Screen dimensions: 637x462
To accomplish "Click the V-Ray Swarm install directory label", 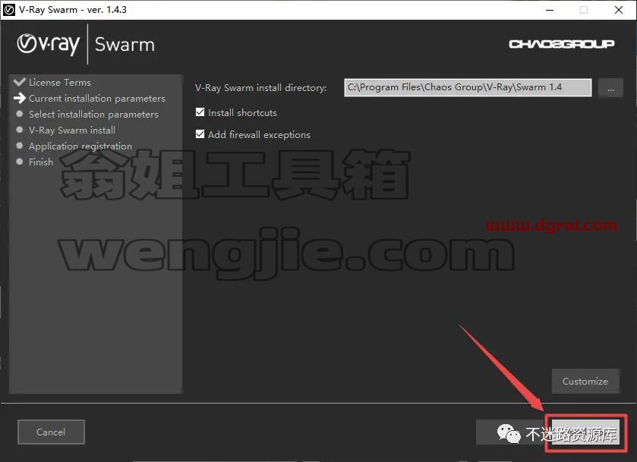I will (x=261, y=88).
